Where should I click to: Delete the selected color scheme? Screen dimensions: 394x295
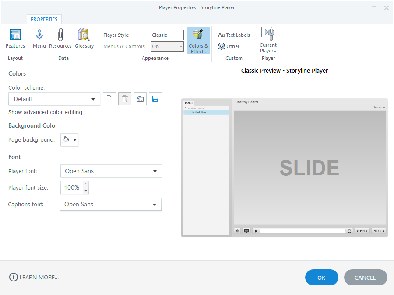click(x=125, y=99)
